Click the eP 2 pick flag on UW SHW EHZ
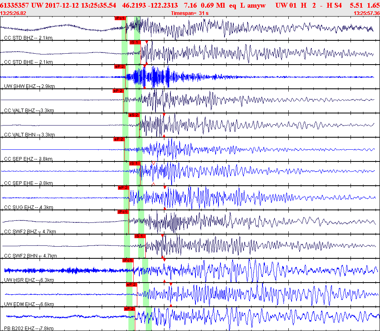 point(120,67)
